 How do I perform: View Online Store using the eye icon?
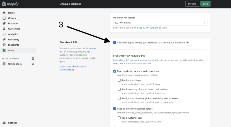(x=33, y=64)
